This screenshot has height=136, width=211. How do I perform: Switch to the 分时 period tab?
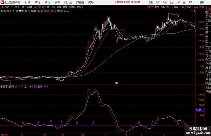tap(7, 7)
